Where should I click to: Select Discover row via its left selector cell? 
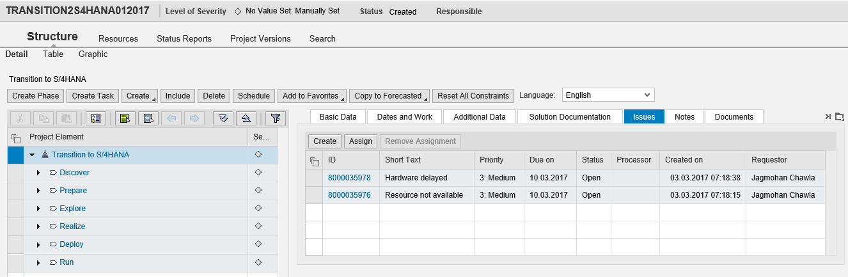[x=15, y=173]
